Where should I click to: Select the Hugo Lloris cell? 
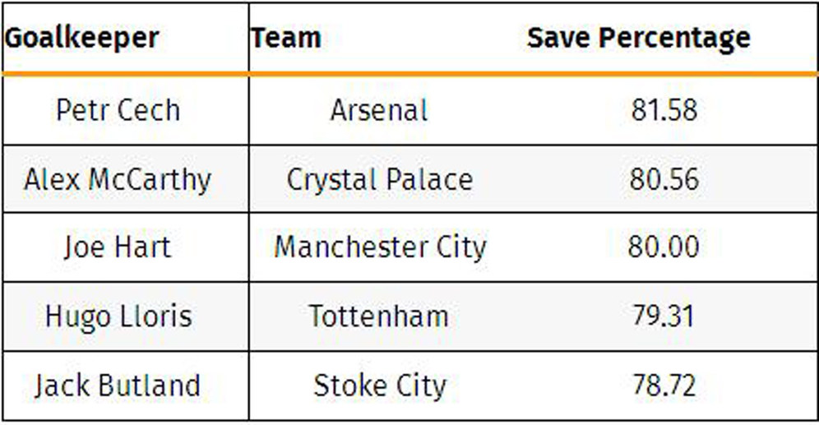point(118,316)
